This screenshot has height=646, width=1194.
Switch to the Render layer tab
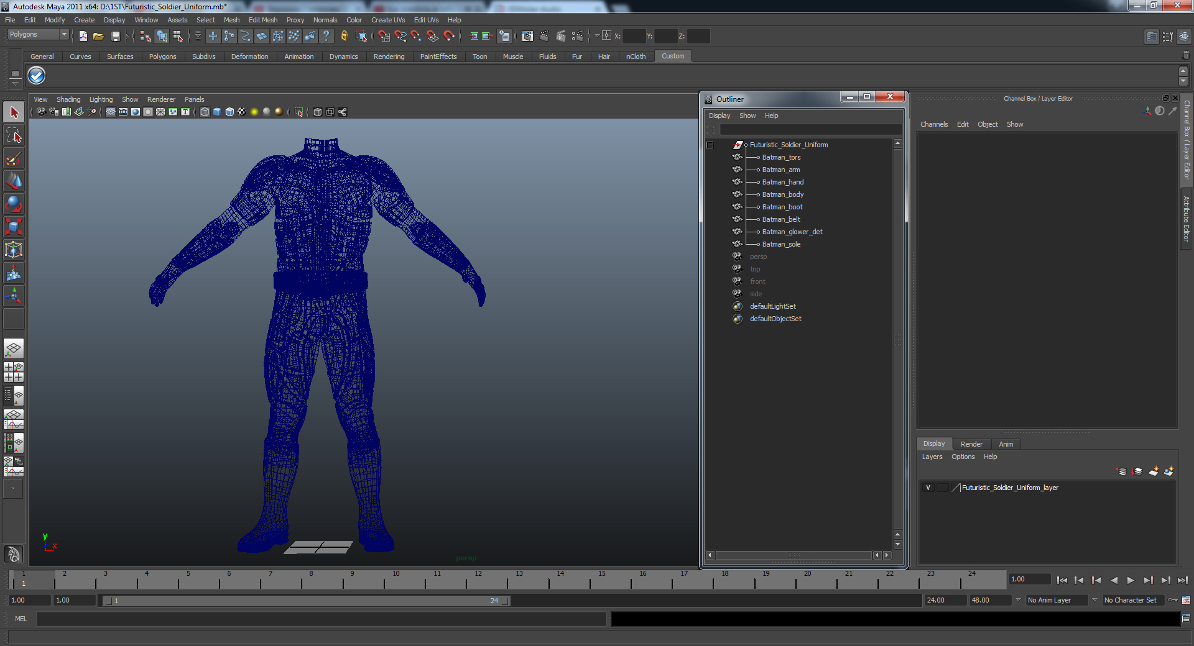(x=971, y=444)
